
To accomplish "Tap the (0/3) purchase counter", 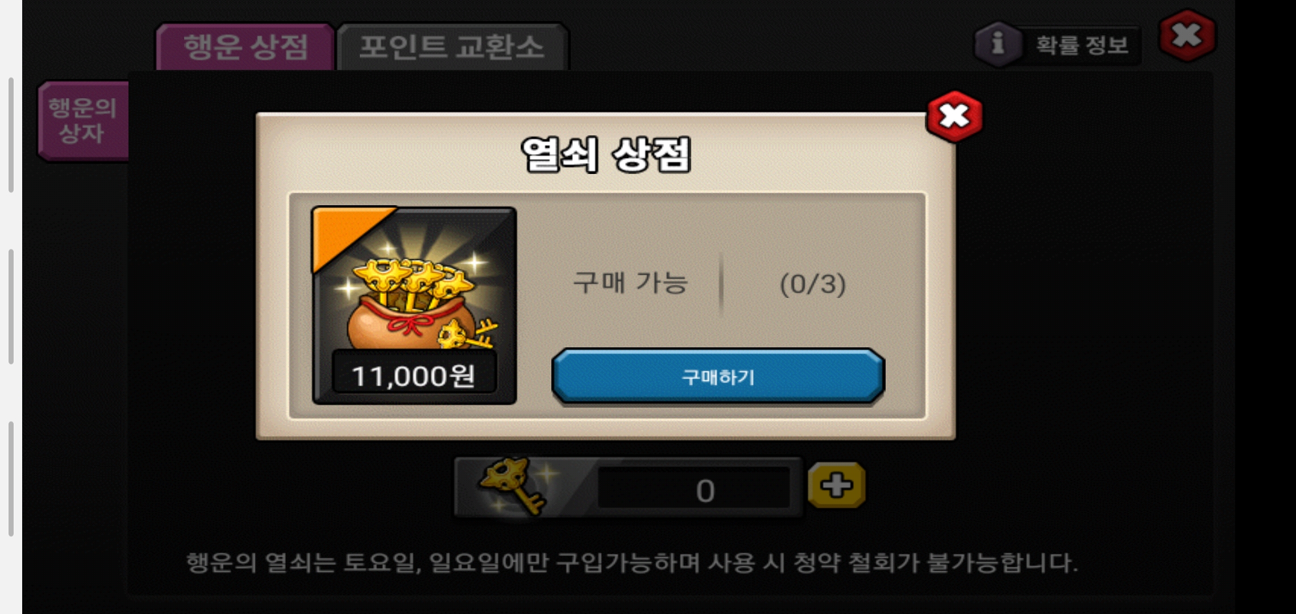I will pos(812,284).
